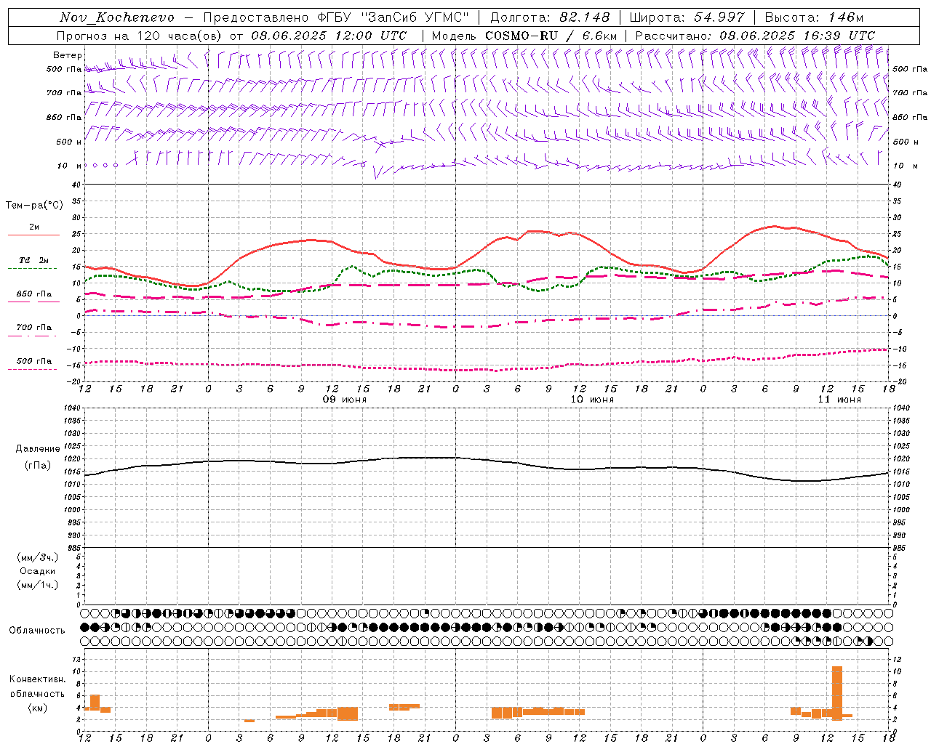
Task: Click the "Давление" pressure panel label
Action: point(38,449)
